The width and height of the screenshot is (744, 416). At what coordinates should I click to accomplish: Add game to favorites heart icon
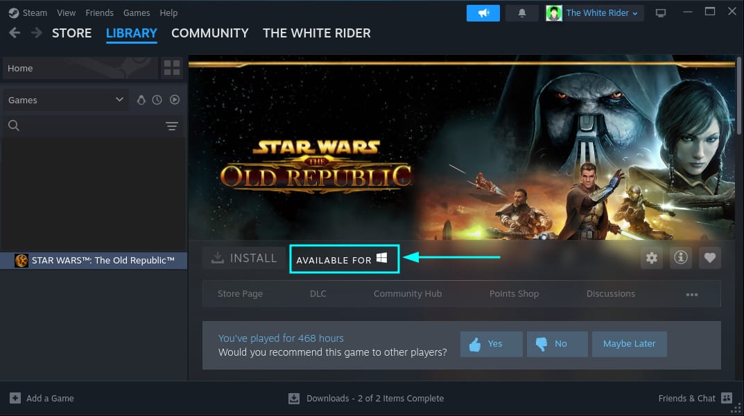coord(709,257)
